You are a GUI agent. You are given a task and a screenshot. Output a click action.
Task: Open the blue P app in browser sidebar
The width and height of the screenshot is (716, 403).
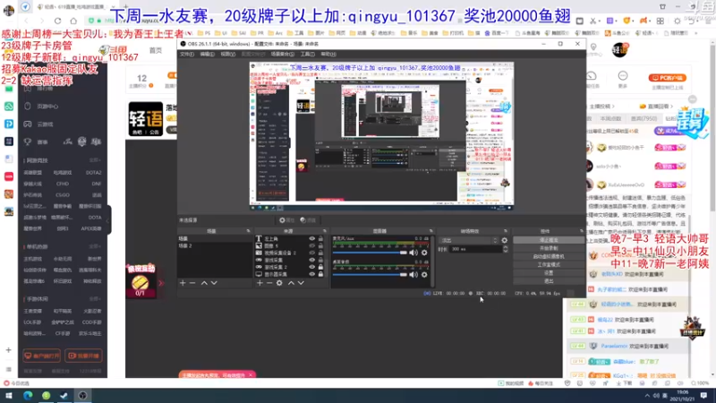click(9, 124)
